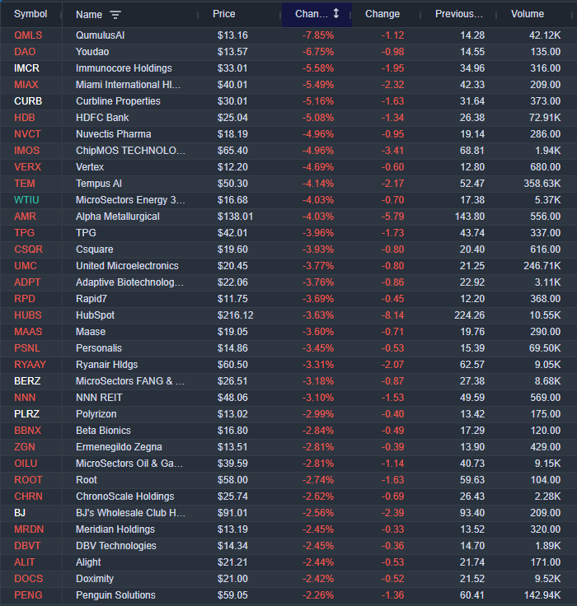
Task: Sort by the Price column header
Action: point(223,14)
